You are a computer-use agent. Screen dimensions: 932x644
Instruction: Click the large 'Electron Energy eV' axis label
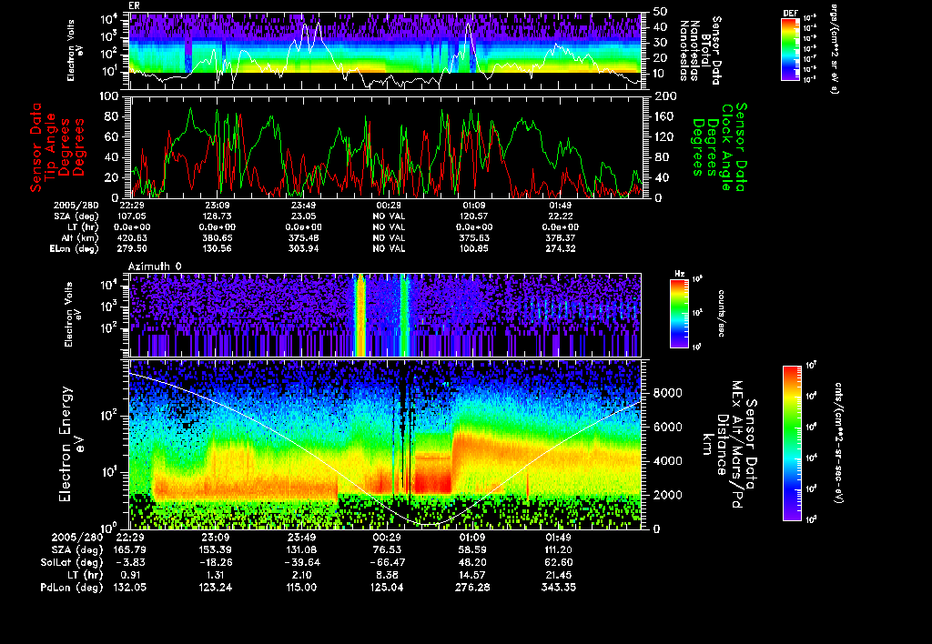[x=71, y=445]
